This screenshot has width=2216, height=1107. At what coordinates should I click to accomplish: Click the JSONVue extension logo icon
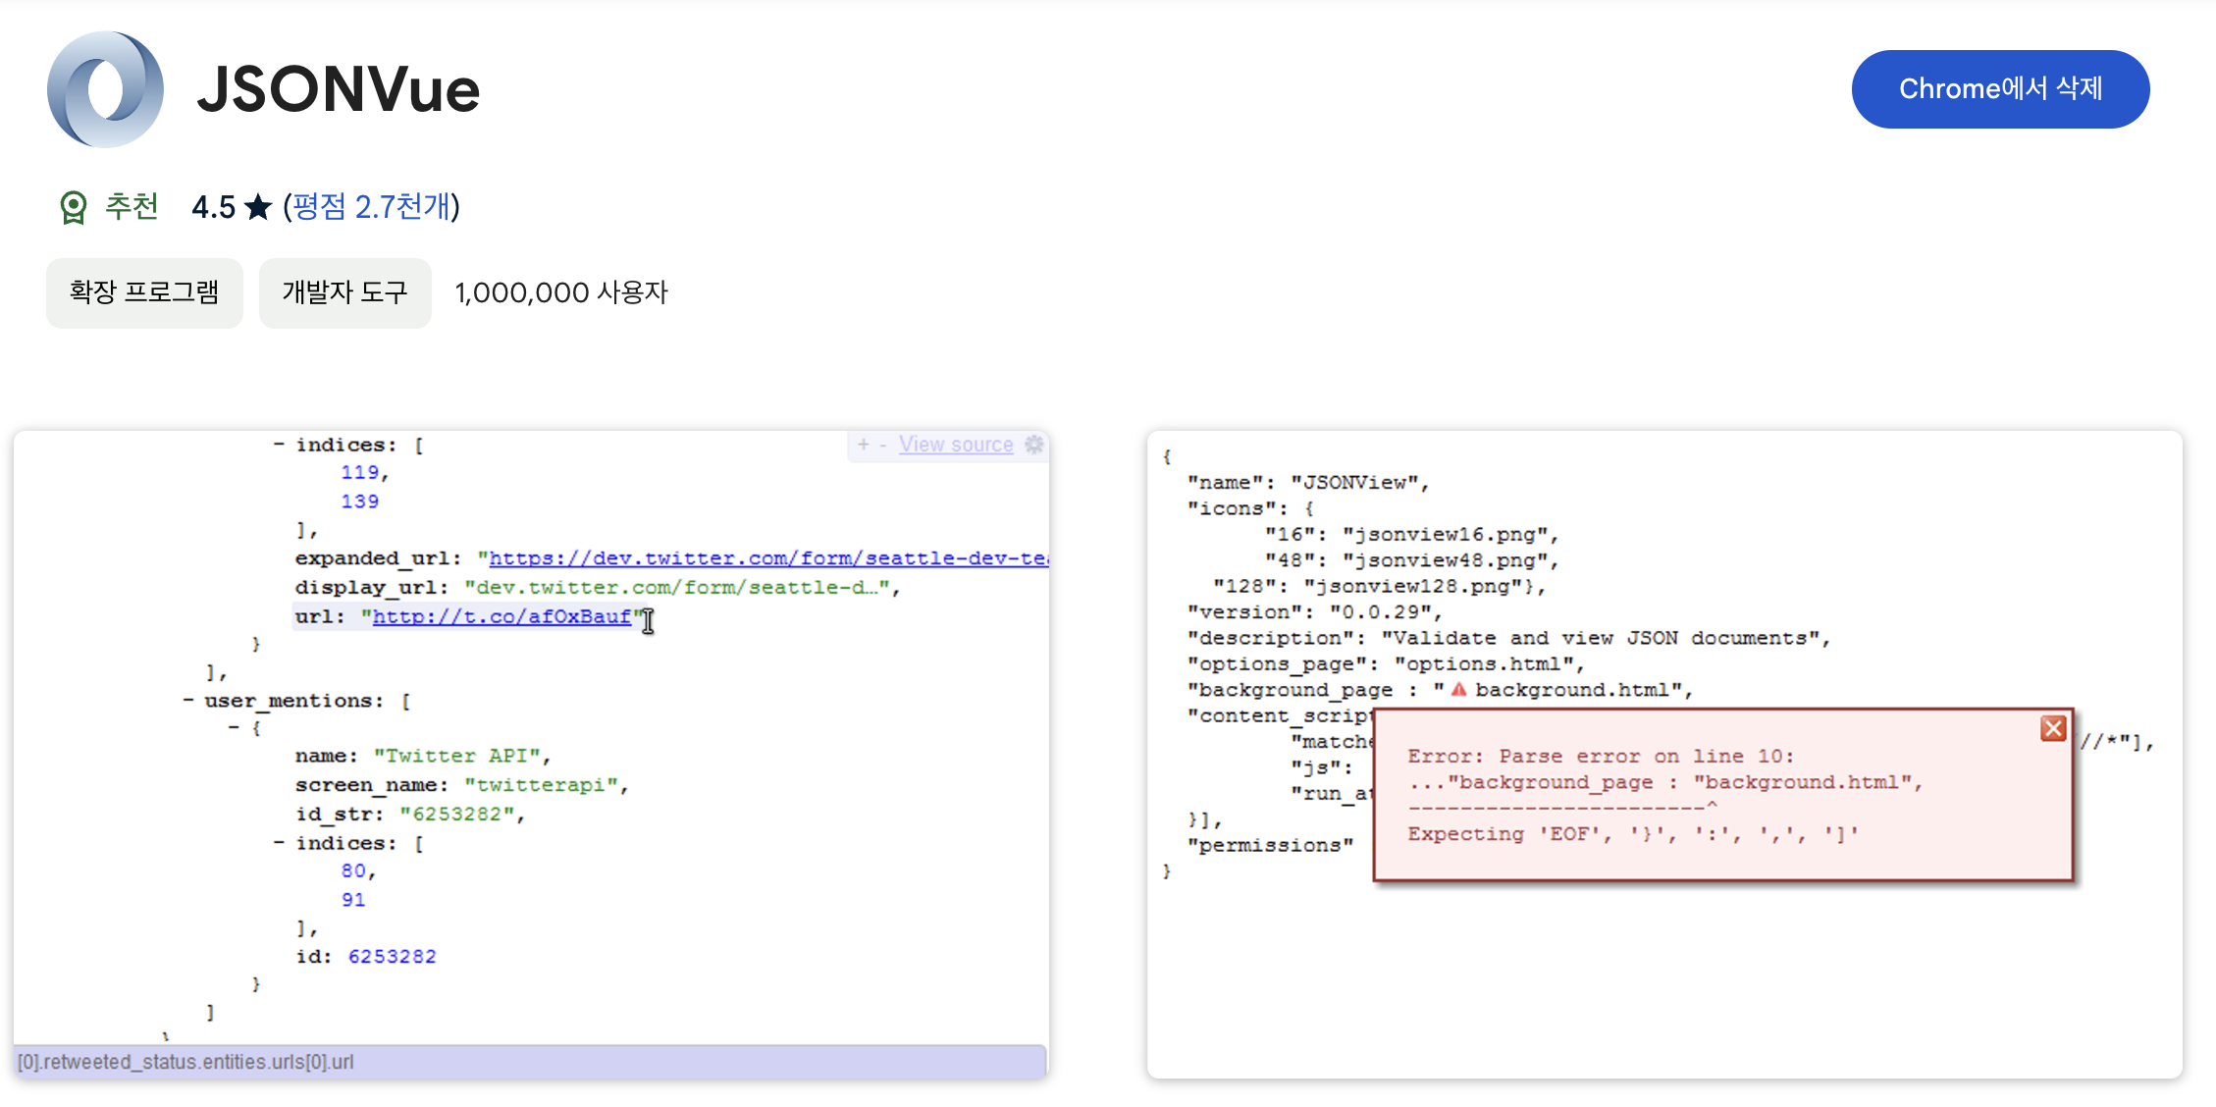(105, 89)
